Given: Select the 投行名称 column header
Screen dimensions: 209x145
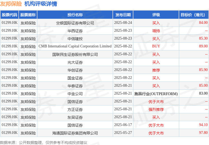Looking at the screenshot, I should point(75,15).
